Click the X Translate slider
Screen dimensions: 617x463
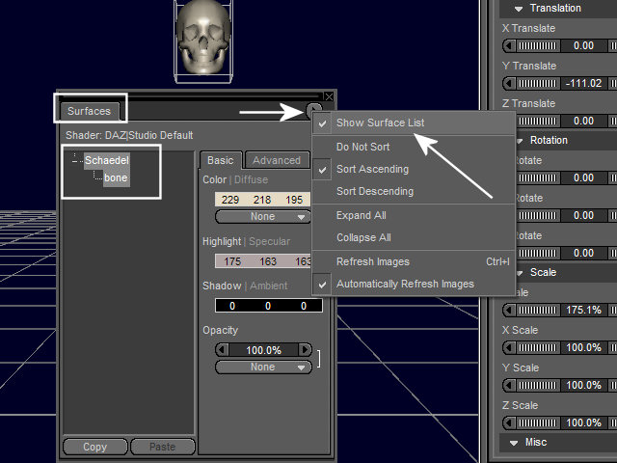click(538, 46)
